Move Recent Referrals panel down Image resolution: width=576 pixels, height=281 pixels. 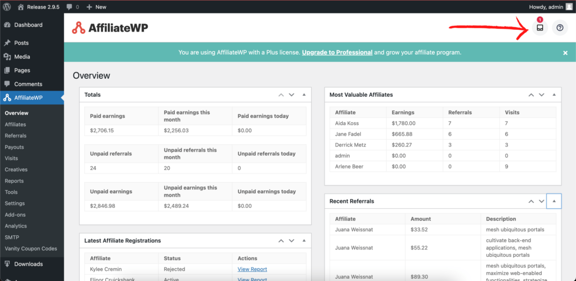[542, 201]
